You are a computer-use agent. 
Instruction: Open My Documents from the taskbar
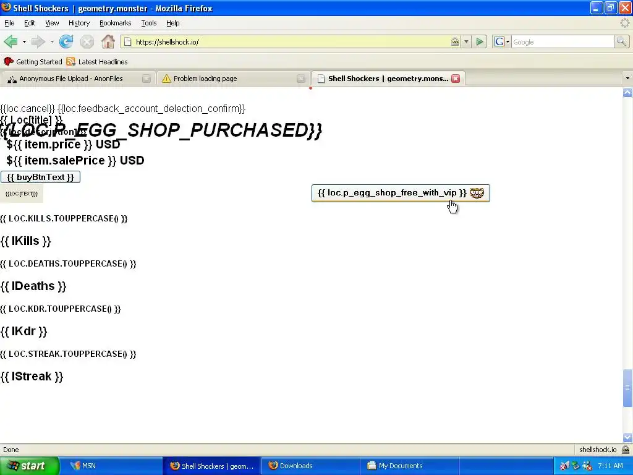409,466
